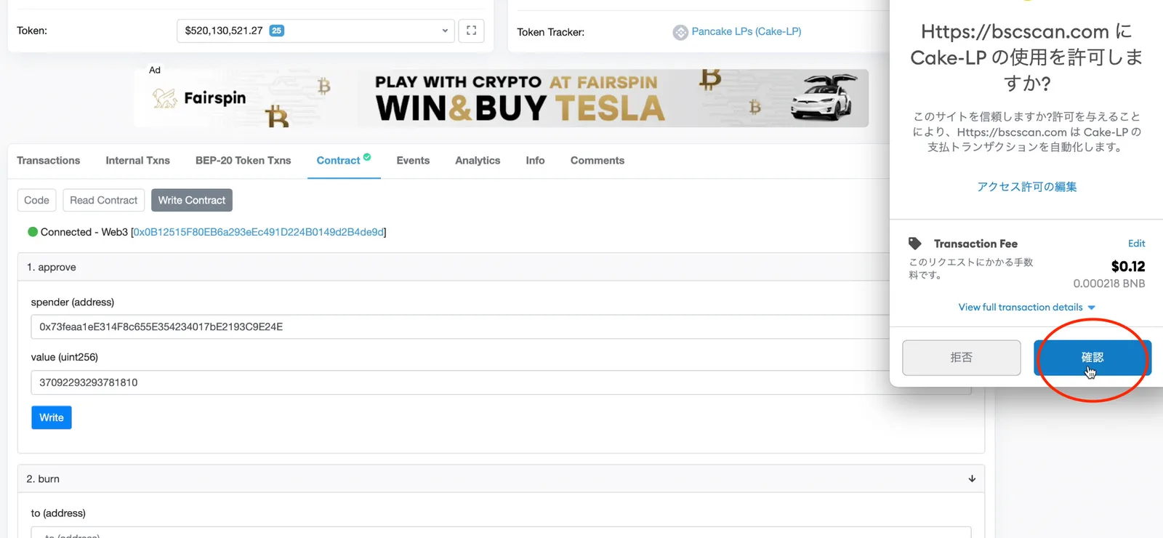The width and height of the screenshot is (1163, 538).
Task: Switch to the Transactions tab
Action: point(49,161)
